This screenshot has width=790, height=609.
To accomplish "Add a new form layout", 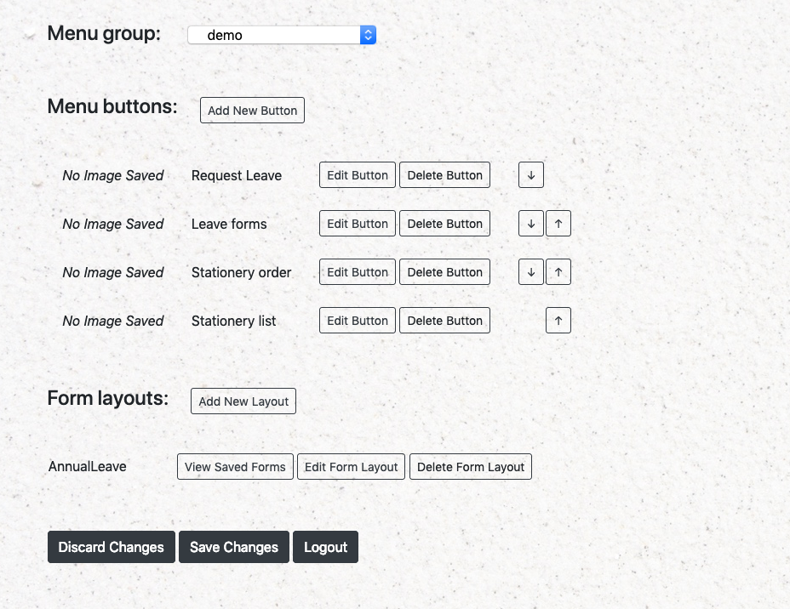I will click(243, 401).
